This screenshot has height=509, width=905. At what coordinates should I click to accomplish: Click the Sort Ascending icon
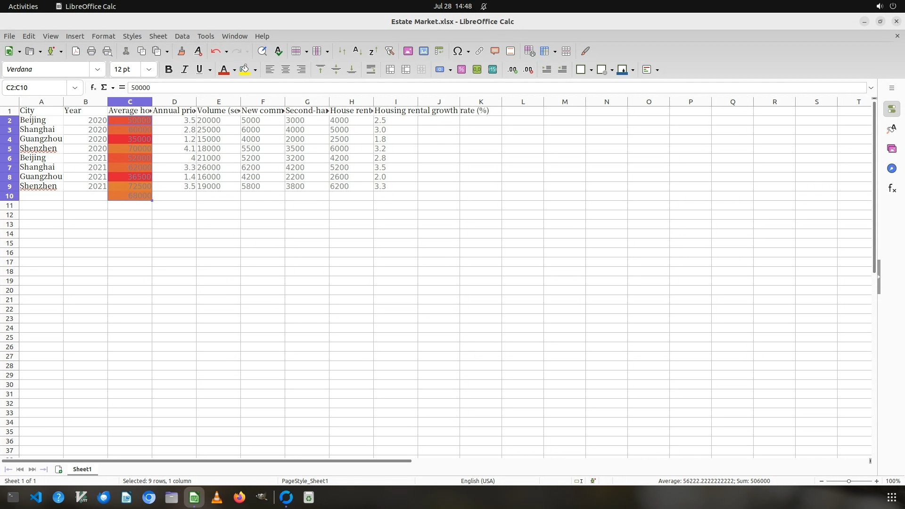357,51
